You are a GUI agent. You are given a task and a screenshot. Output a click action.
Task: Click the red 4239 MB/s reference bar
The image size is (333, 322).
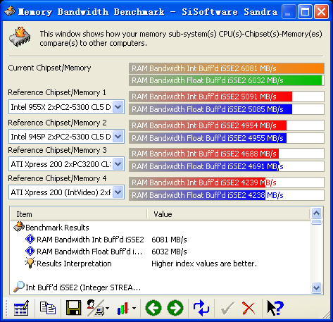point(227,182)
